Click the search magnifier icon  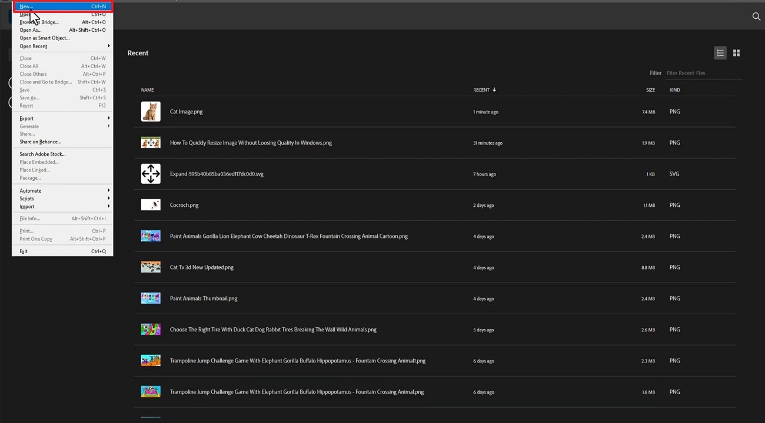(x=756, y=16)
